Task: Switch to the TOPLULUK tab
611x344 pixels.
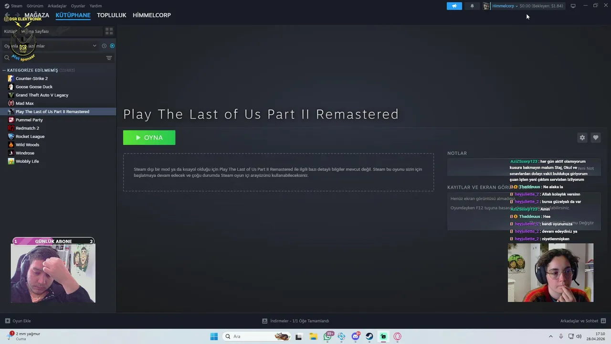Action: [x=112, y=15]
